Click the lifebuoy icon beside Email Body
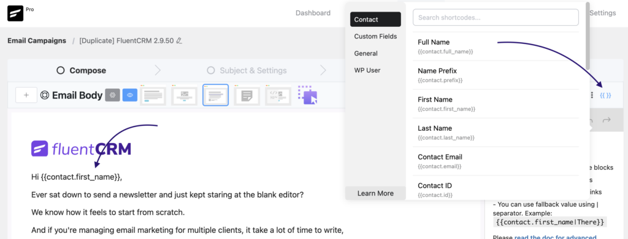Viewport: 628px width, 239px height. point(44,95)
